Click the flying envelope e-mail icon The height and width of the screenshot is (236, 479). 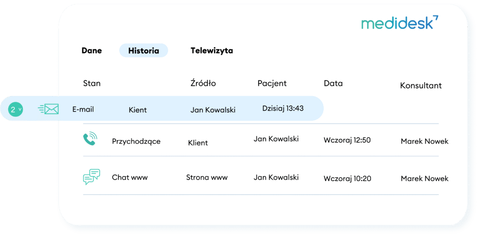[48, 109]
